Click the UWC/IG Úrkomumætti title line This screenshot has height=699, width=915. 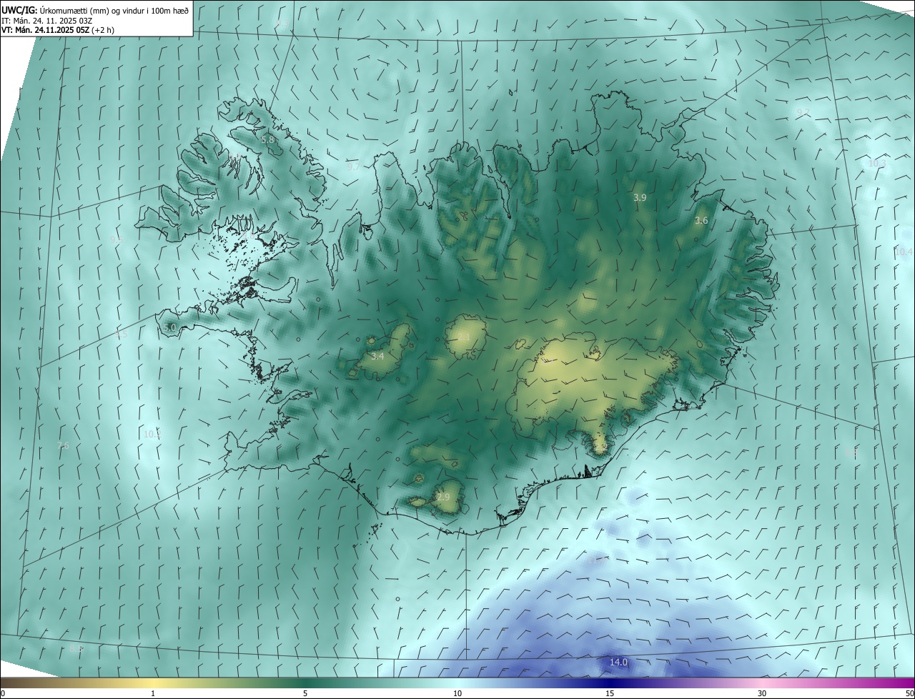pyautogui.click(x=95, y=10)
